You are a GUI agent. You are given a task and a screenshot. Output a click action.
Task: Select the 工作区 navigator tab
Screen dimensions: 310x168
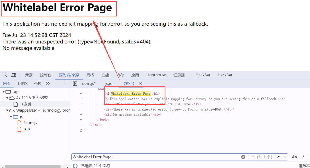[x=22, y=84]
